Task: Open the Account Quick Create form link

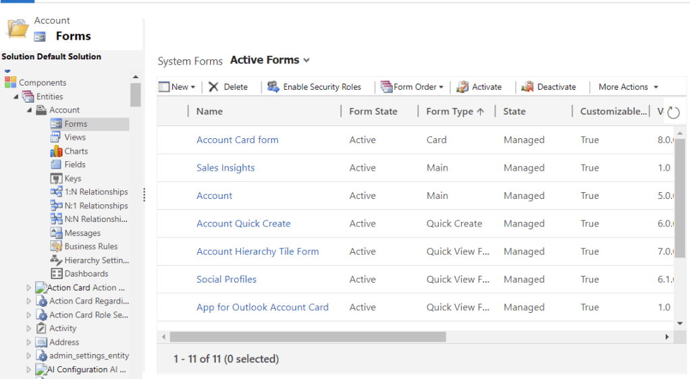Action: coord(243,223)
